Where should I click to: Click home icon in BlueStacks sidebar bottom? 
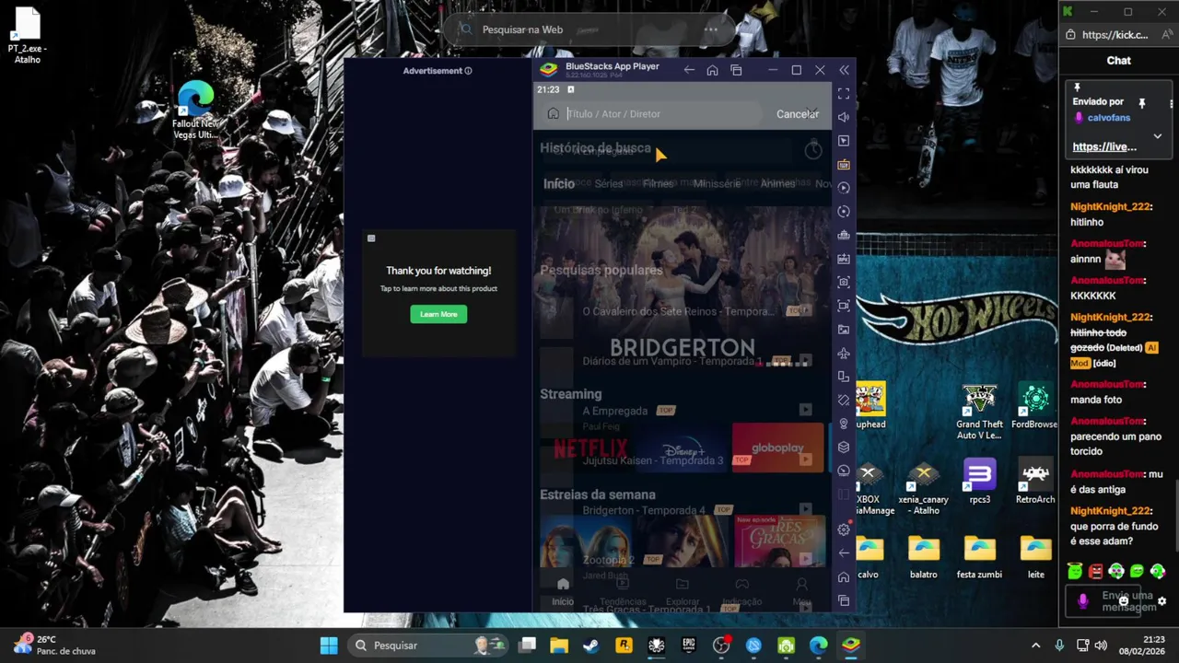click(x=844, y=577)
